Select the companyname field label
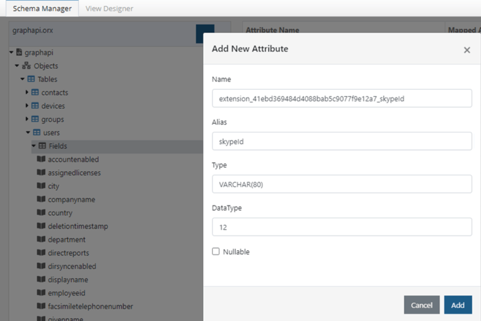Image resolution: width=481 pixels, height=321 pixels. 71,200
